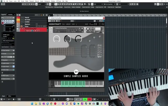
Task: Click the Native Instruments logo in Kontakt
Action: coord(103,24)
